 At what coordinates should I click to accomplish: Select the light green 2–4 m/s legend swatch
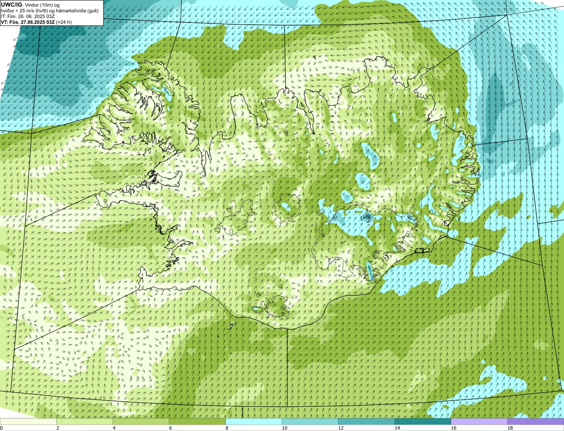[x=85, y=421]
